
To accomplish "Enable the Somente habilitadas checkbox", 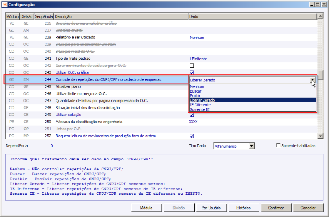I will [x=278, y=145].
